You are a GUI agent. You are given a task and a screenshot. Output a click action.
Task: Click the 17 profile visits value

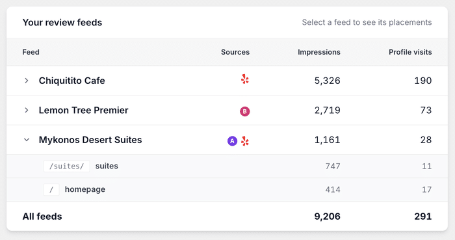pyautogui.click(x=427, y=190)
